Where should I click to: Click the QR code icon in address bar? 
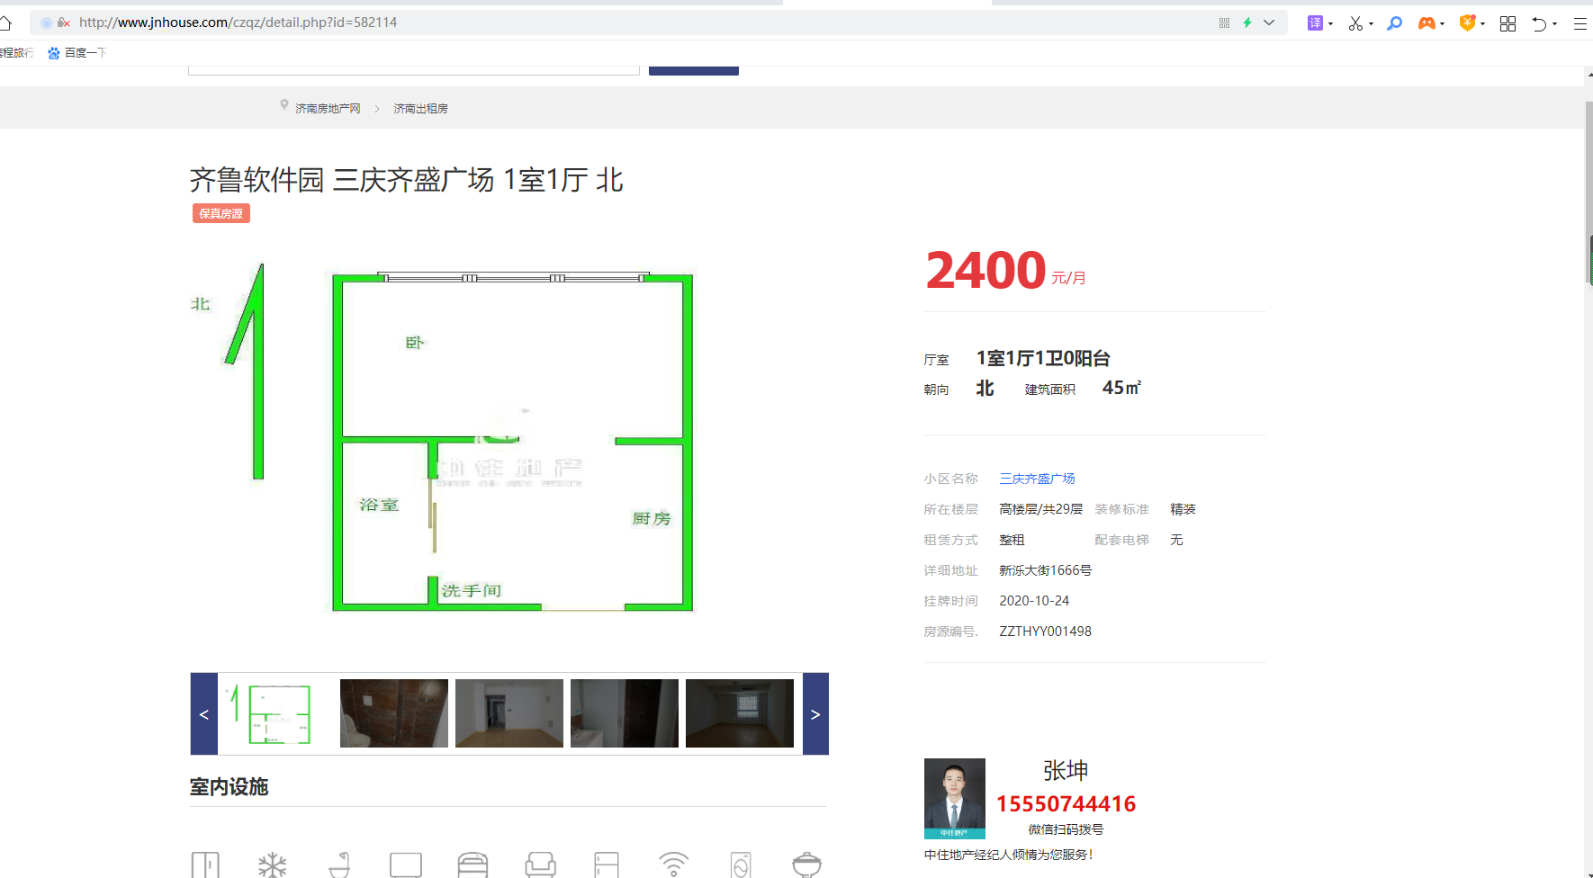(x=1224, y=23)
